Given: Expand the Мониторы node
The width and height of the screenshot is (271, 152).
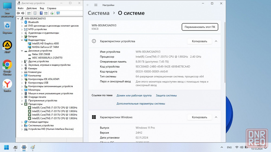Looking at the screenshot, I should (x=22, y=90).
